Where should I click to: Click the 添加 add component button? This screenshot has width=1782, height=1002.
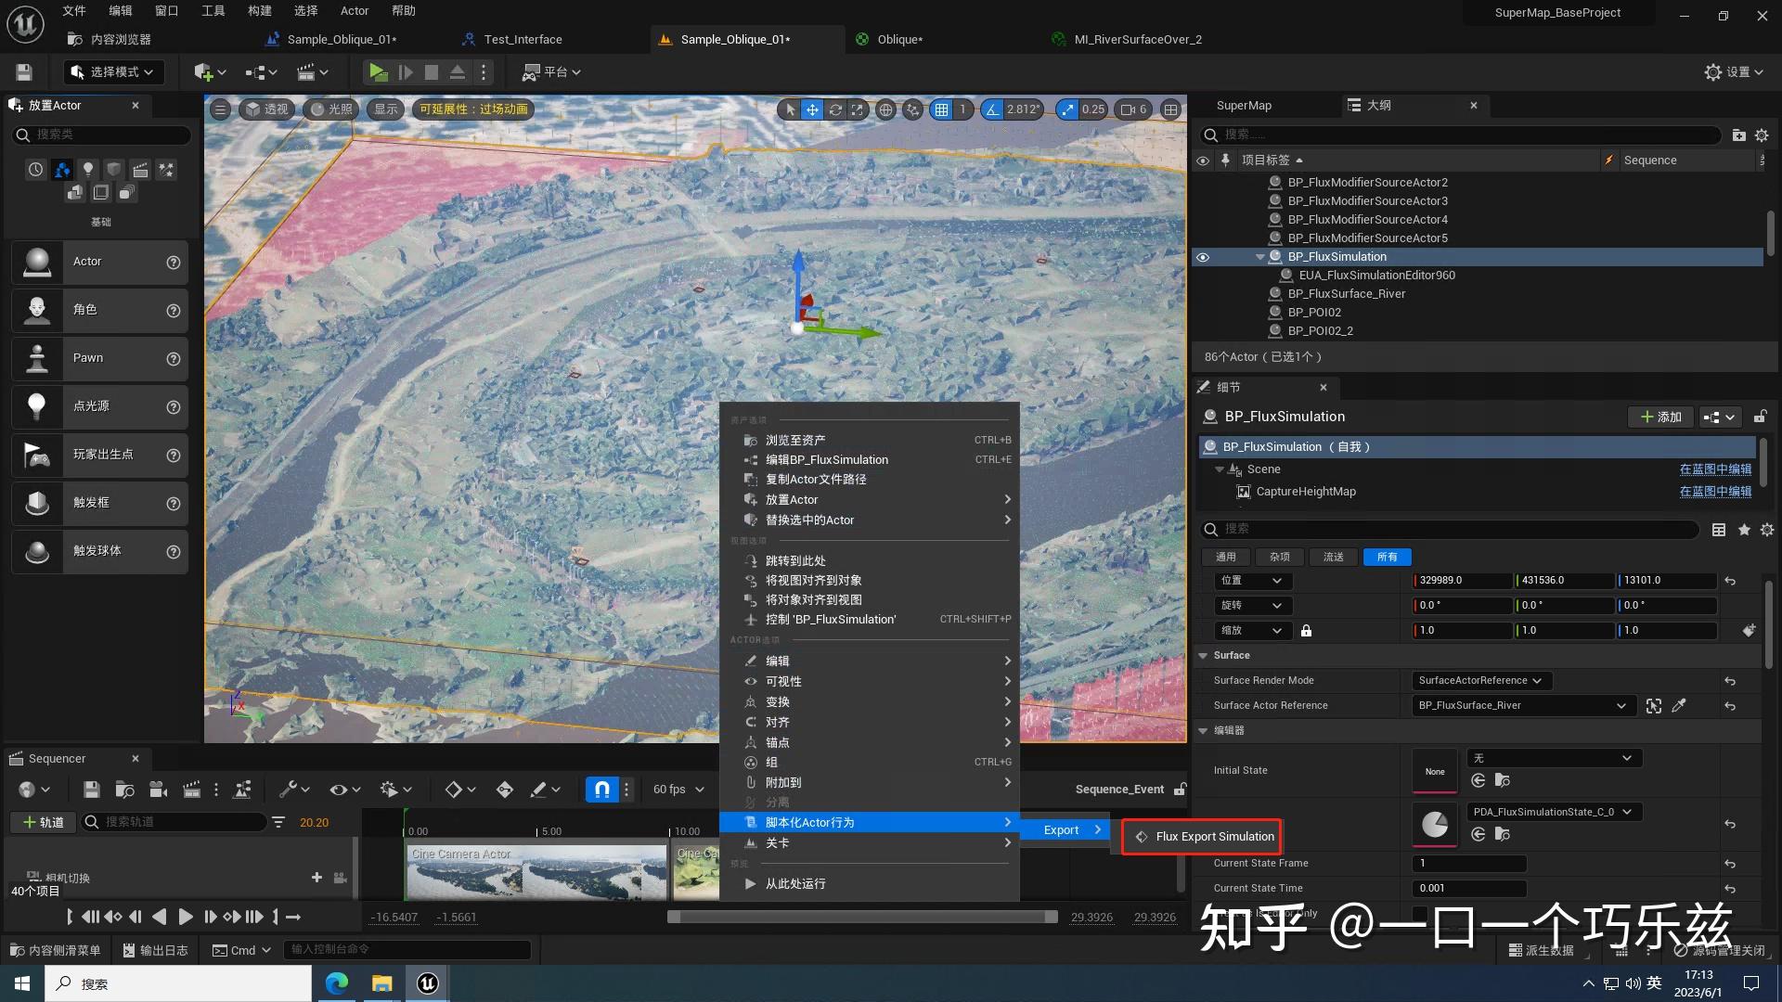[1660, 417]
